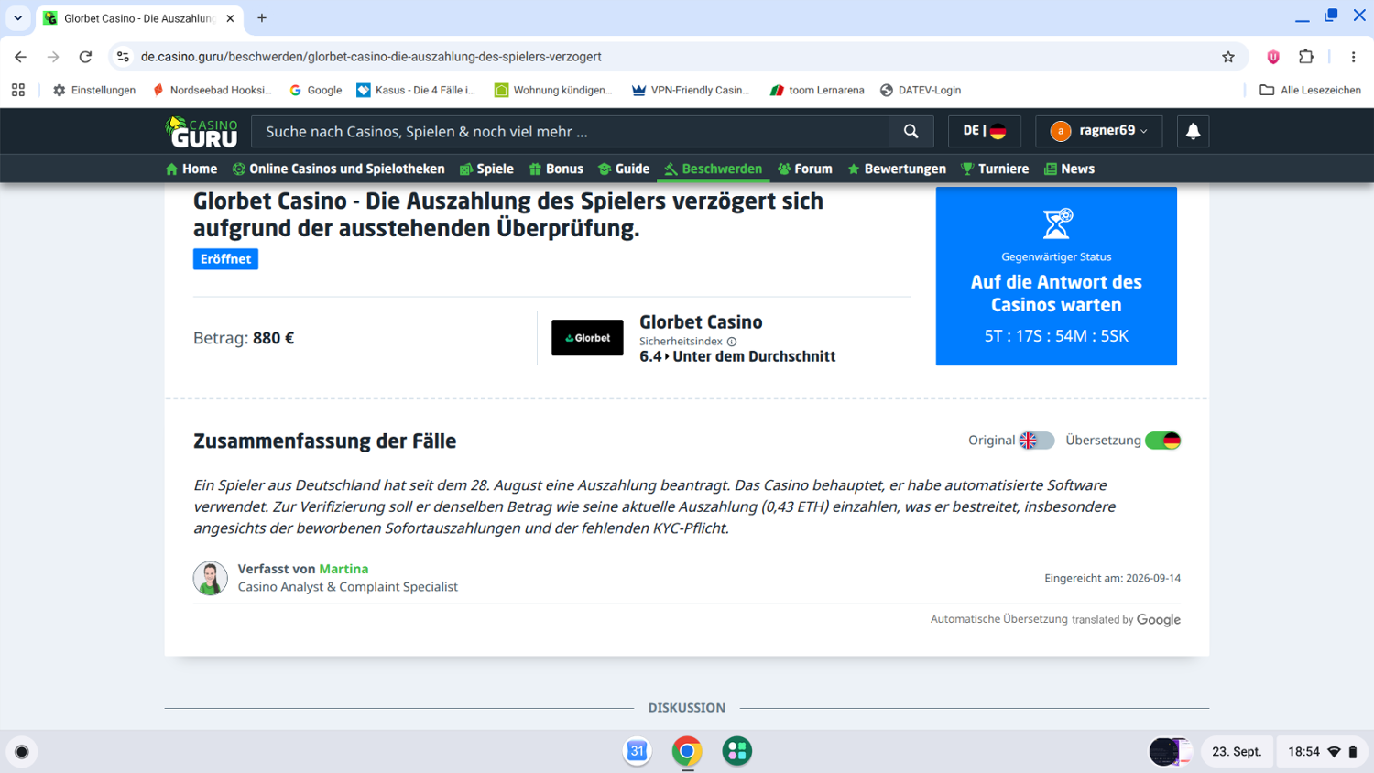Click Martina's author avatar
Viewport: 1374px width, 773px height.
pyautogui.click(x=210, y=578)
